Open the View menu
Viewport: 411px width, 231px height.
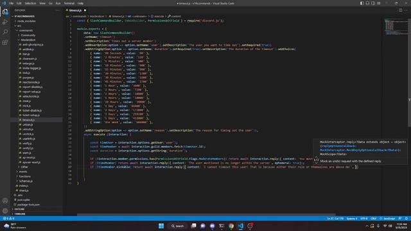point(42,3)
